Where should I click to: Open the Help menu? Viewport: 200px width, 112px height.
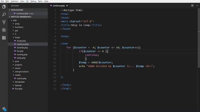click(46, 1)
